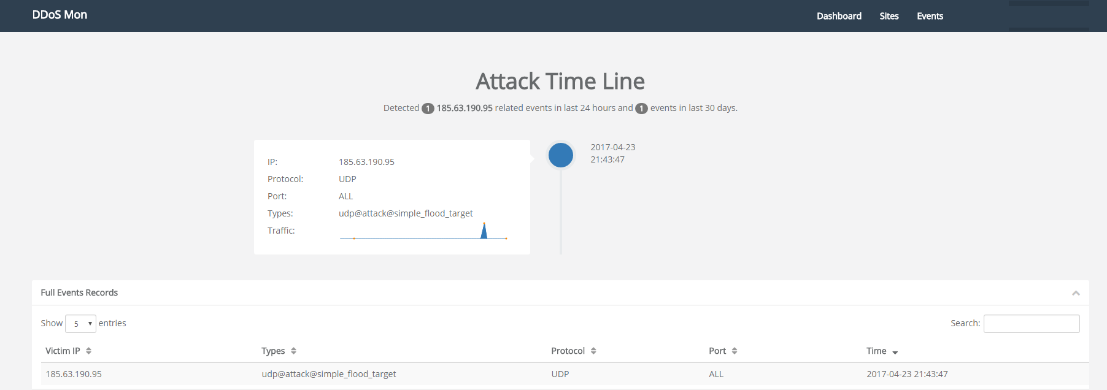Image resolution: width=1107 pixels, height=390 pixels.
Task: Click udp@attack@simple_flood_target table cell
Action: point(329,374)
